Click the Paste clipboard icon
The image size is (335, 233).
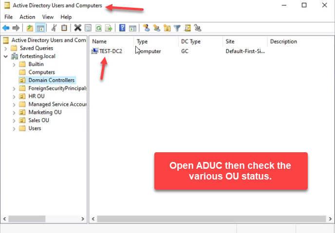pos(64,28)
